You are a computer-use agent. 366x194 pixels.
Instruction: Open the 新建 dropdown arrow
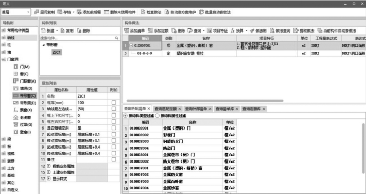(x=57, y=31)
